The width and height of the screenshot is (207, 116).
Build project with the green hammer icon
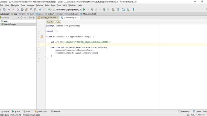coord(49,9)
